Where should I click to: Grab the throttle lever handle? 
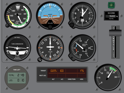click(x=115, y=33)
